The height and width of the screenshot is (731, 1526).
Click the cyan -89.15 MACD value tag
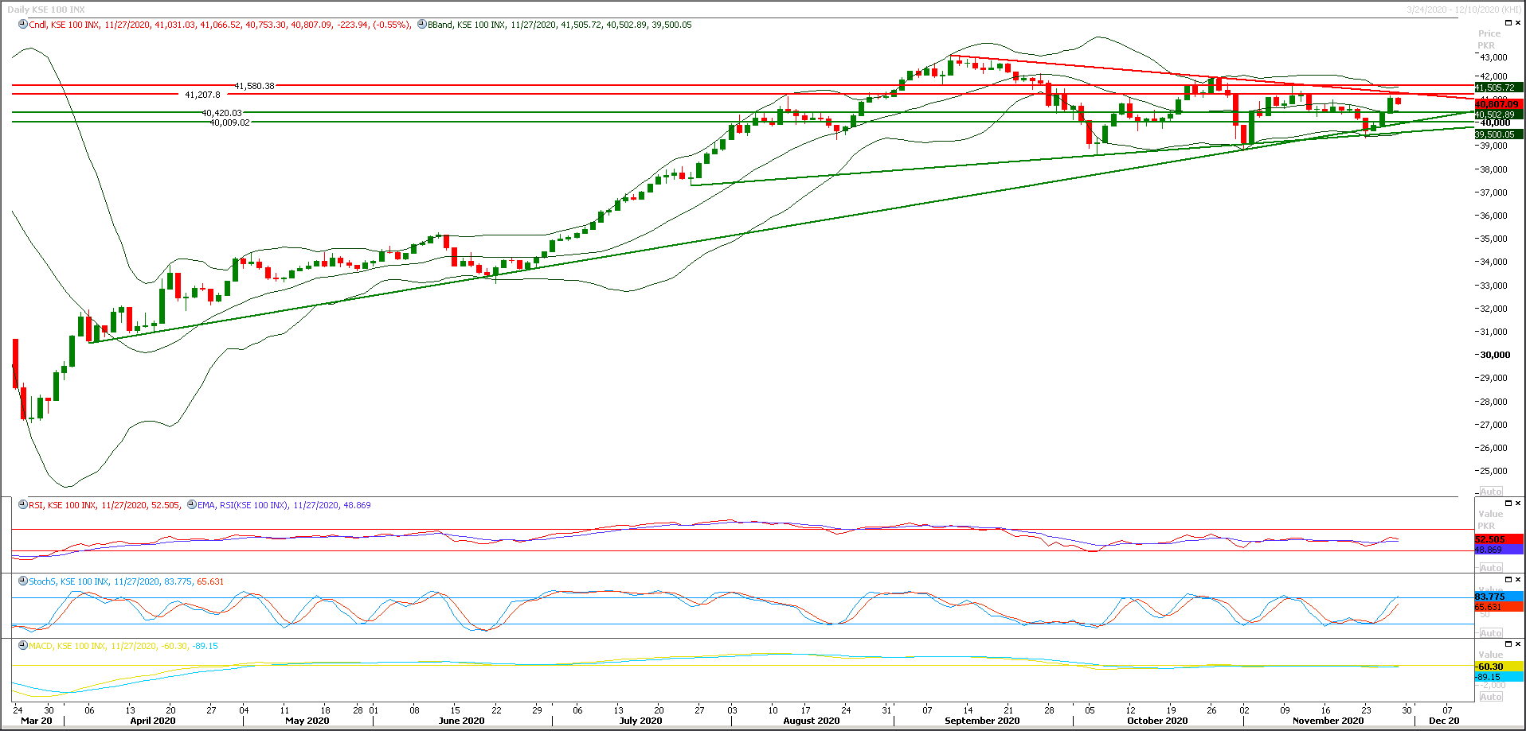click(1499, 677)
